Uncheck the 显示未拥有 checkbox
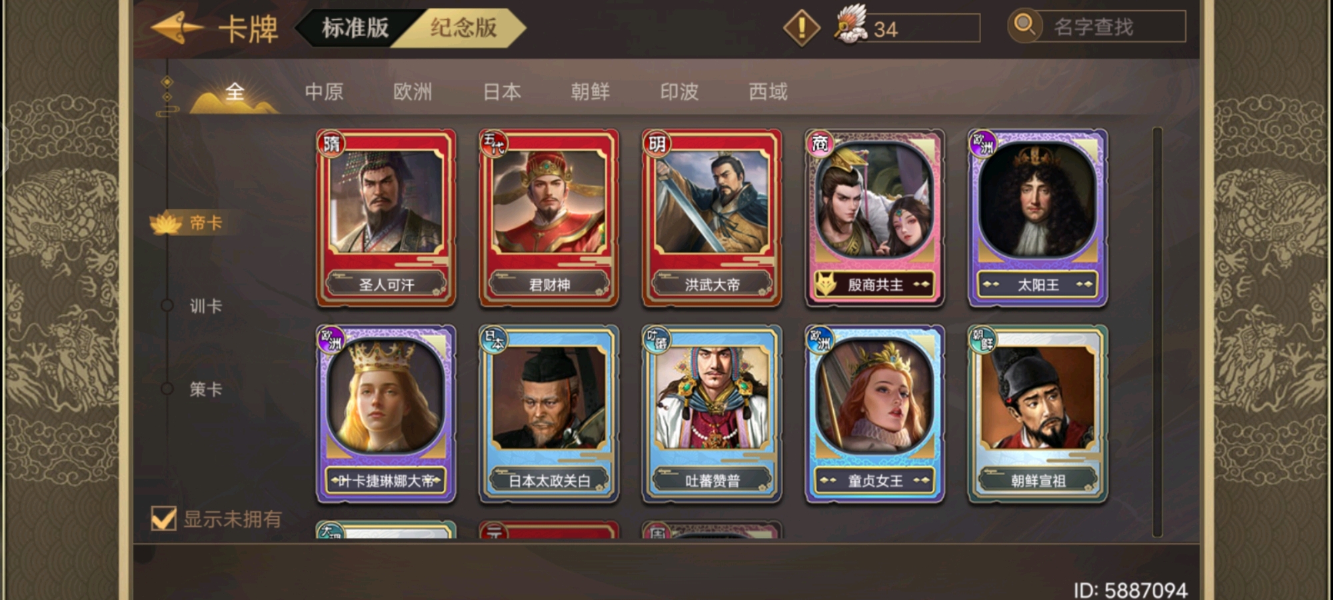1333x600 pixels. (x=163, y=518)
